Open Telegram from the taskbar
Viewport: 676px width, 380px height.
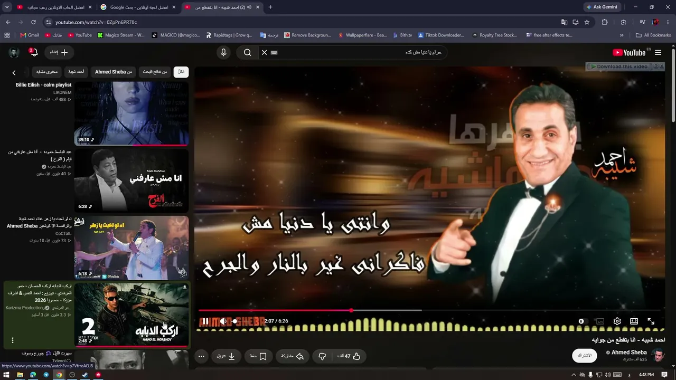click(46, 375)
